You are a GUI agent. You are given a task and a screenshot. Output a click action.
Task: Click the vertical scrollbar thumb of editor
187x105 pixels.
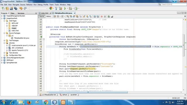(x=184, y=45)
